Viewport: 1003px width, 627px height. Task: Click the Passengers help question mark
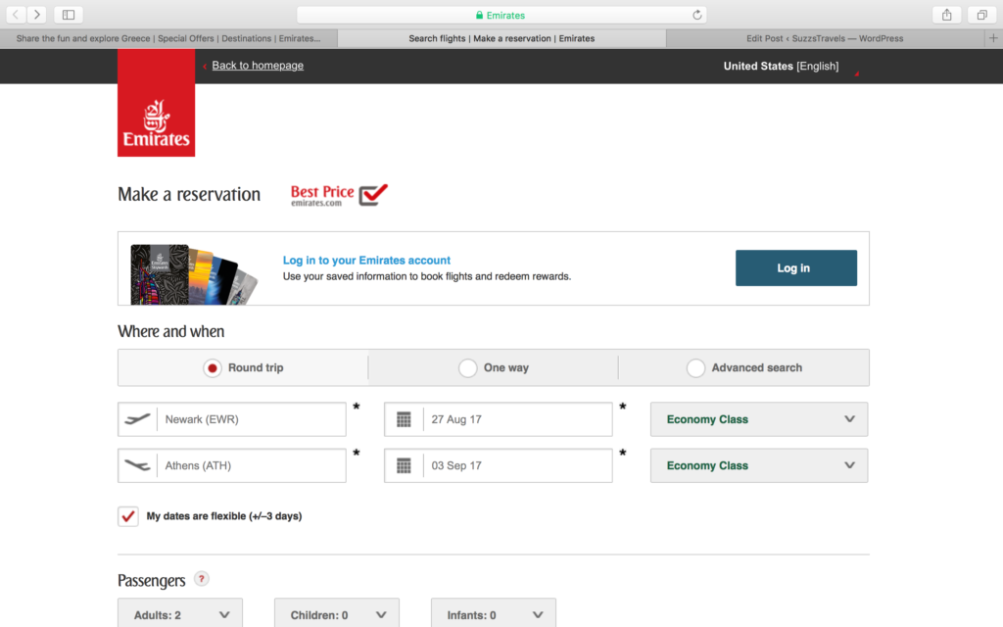(x=202, y=578)
